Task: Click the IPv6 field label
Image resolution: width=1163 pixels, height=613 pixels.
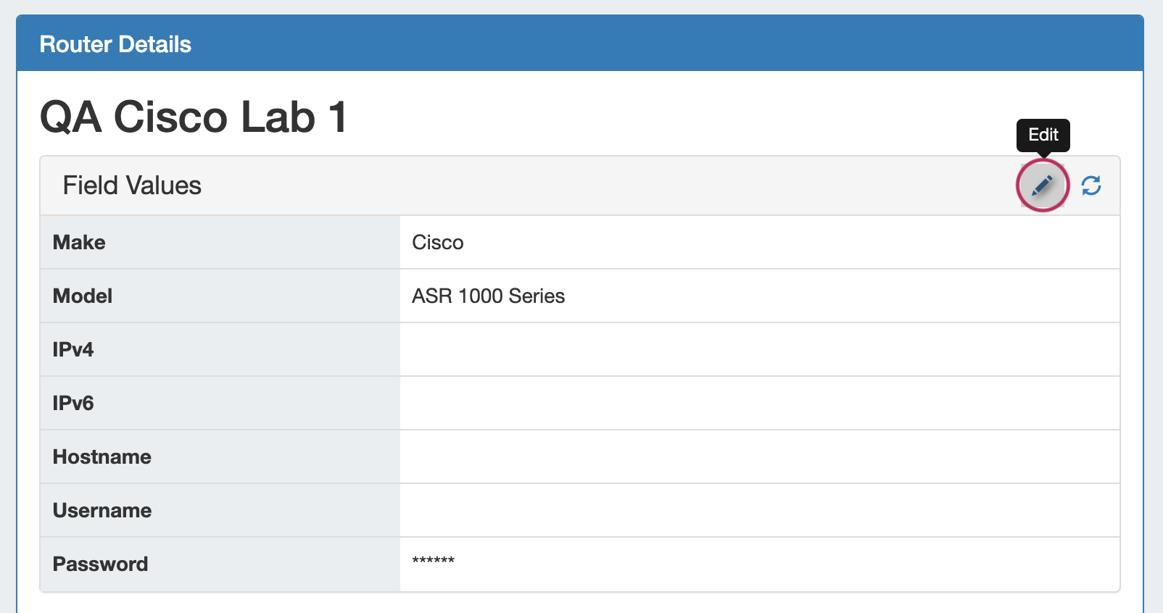Action: tap(73, 404)
